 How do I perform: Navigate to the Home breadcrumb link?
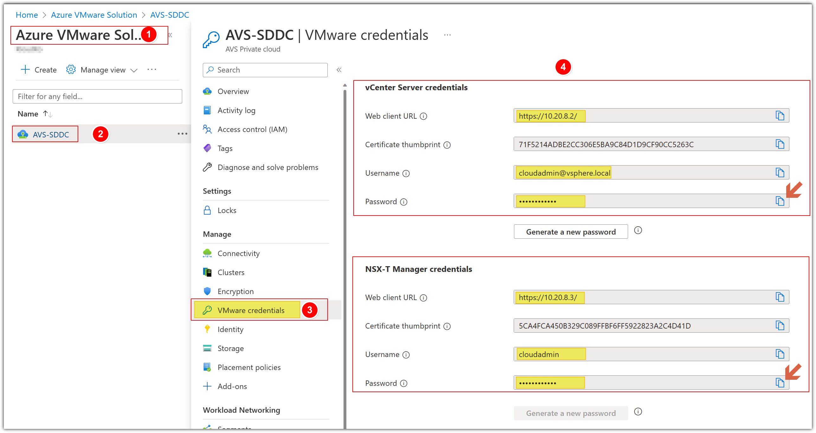(27, 15)
